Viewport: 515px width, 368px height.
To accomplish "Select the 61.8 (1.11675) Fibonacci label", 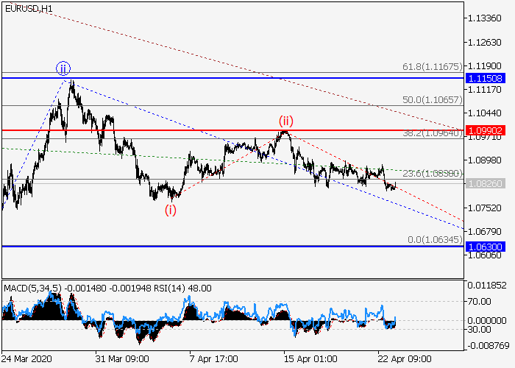I will (x=432, y=67).
